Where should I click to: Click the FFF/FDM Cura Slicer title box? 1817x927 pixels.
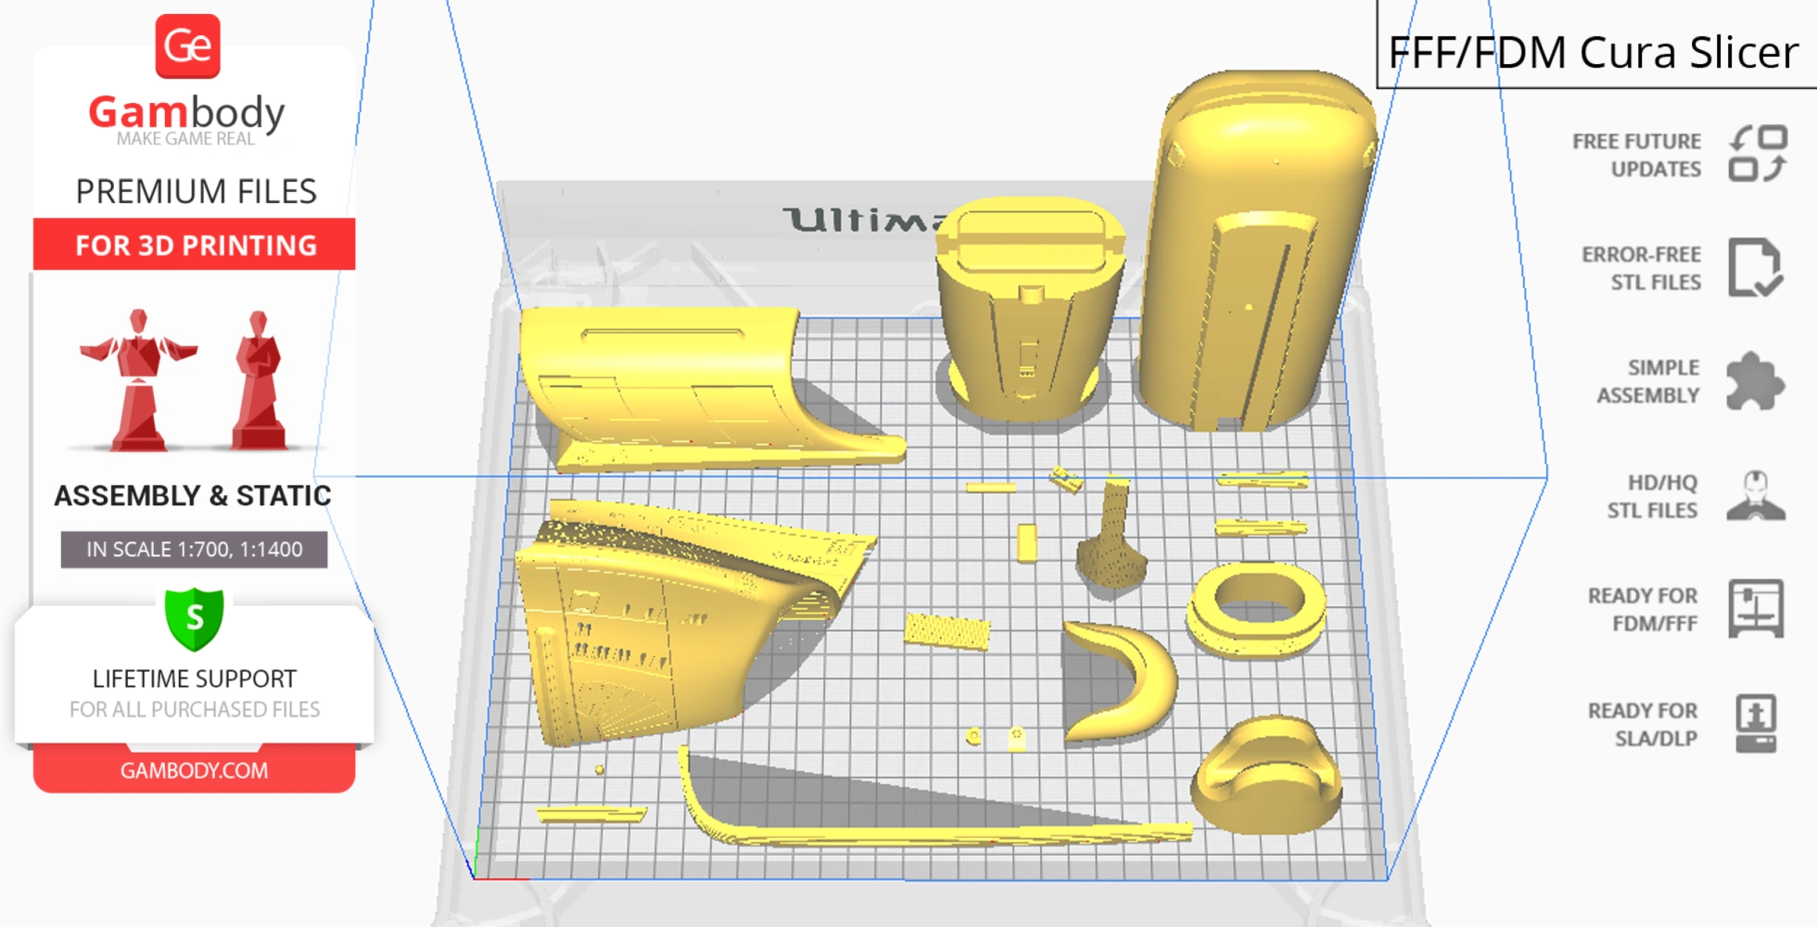point(1593,52)
